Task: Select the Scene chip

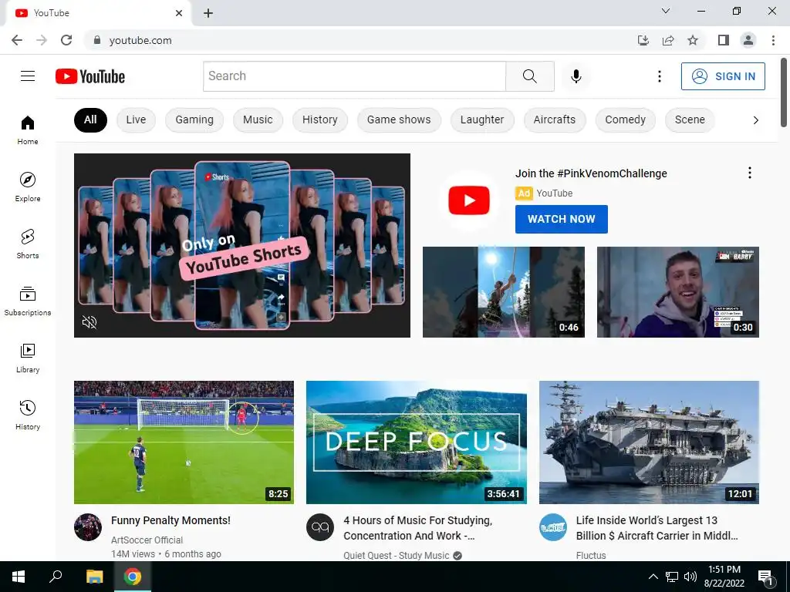Action: coord(690,119)
